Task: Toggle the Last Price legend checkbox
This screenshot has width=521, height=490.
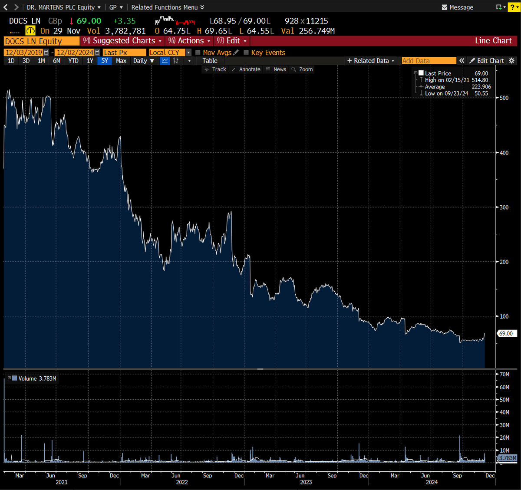Action: click(x=420, y=73)
